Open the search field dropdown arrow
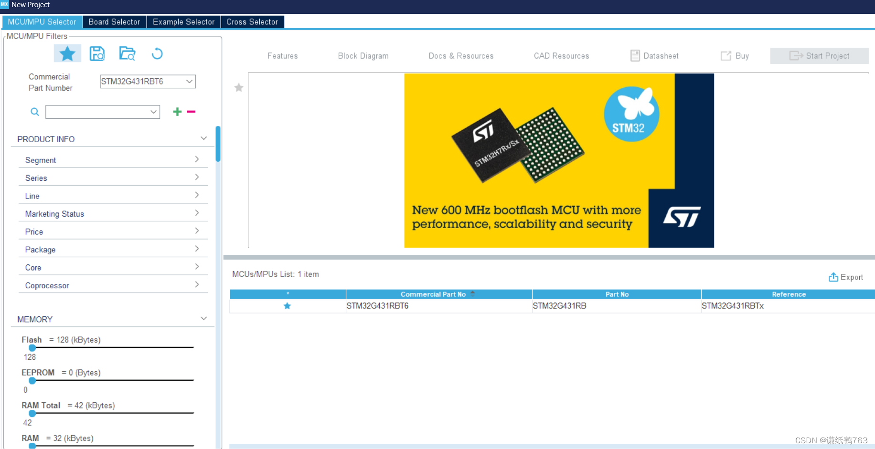Screen dimensions: 875x449 (153, 112)
